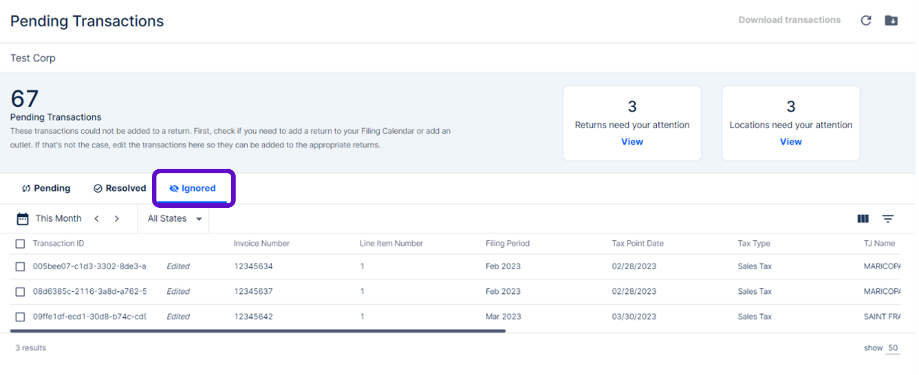Click View under Locations need your attention
The image size is (919, 375).
pos(791,142)
